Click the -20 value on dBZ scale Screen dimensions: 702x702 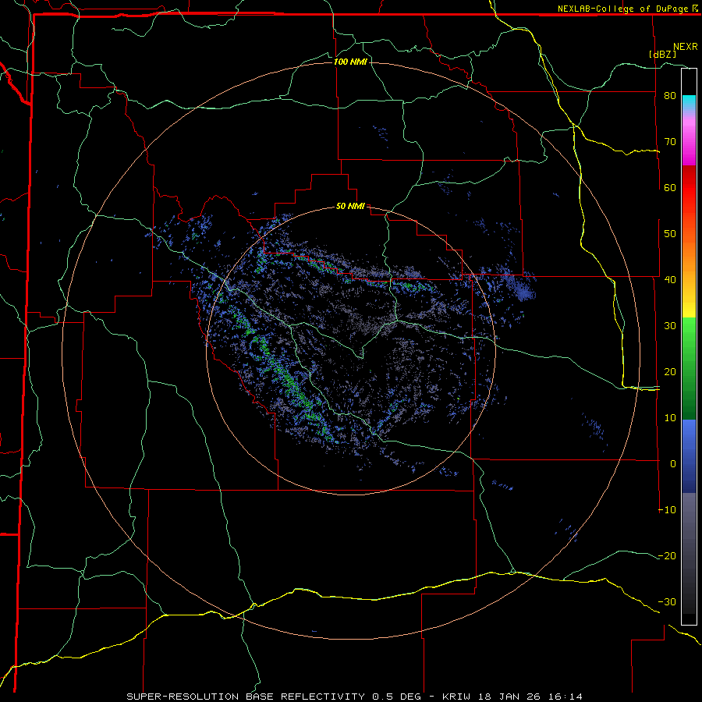coord(667,555)
